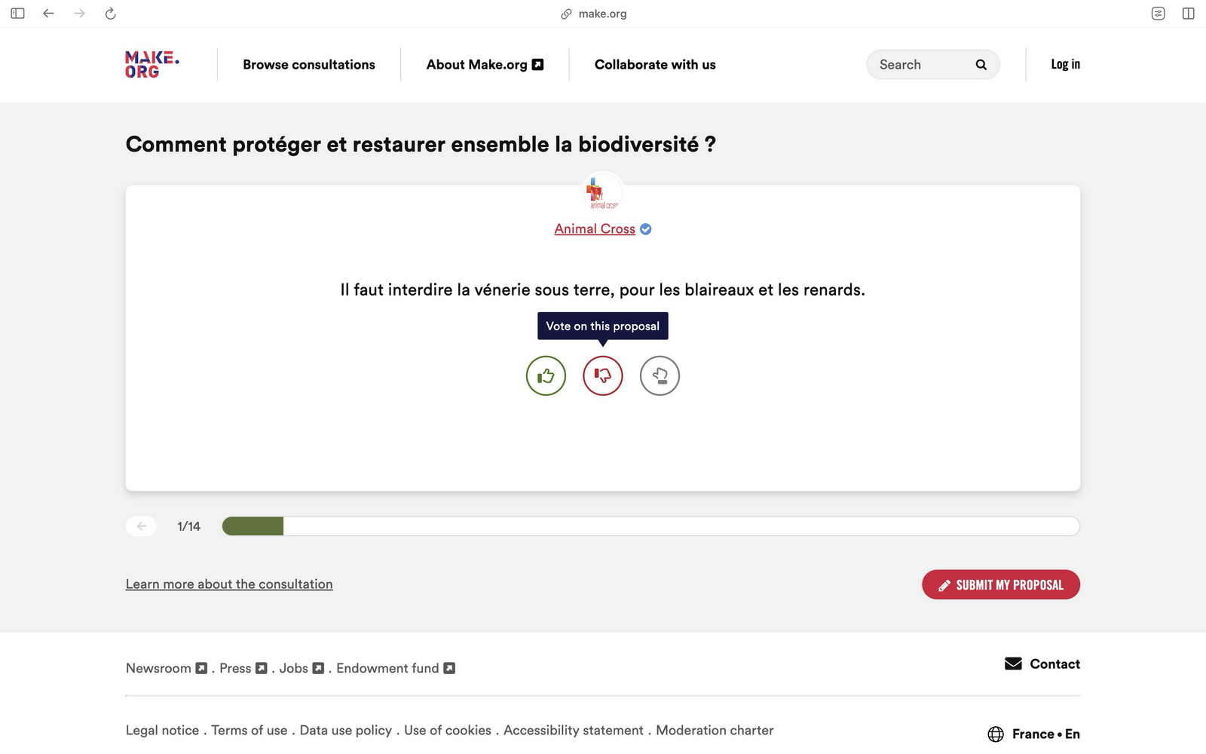Click the previous proposal arrow button
This screenshot has height=754, width=1206.
coord(142,526)
